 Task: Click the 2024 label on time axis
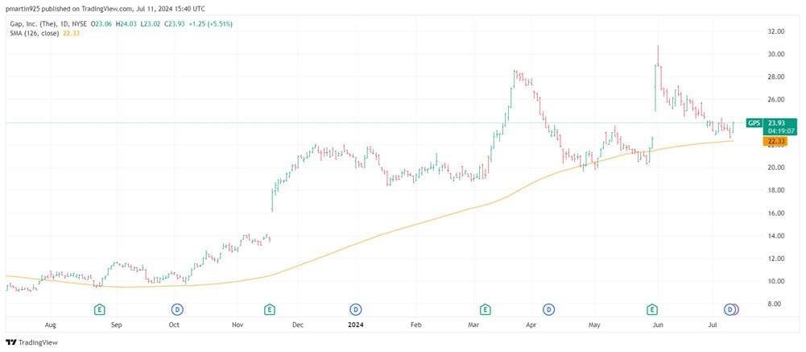point(356,325)
